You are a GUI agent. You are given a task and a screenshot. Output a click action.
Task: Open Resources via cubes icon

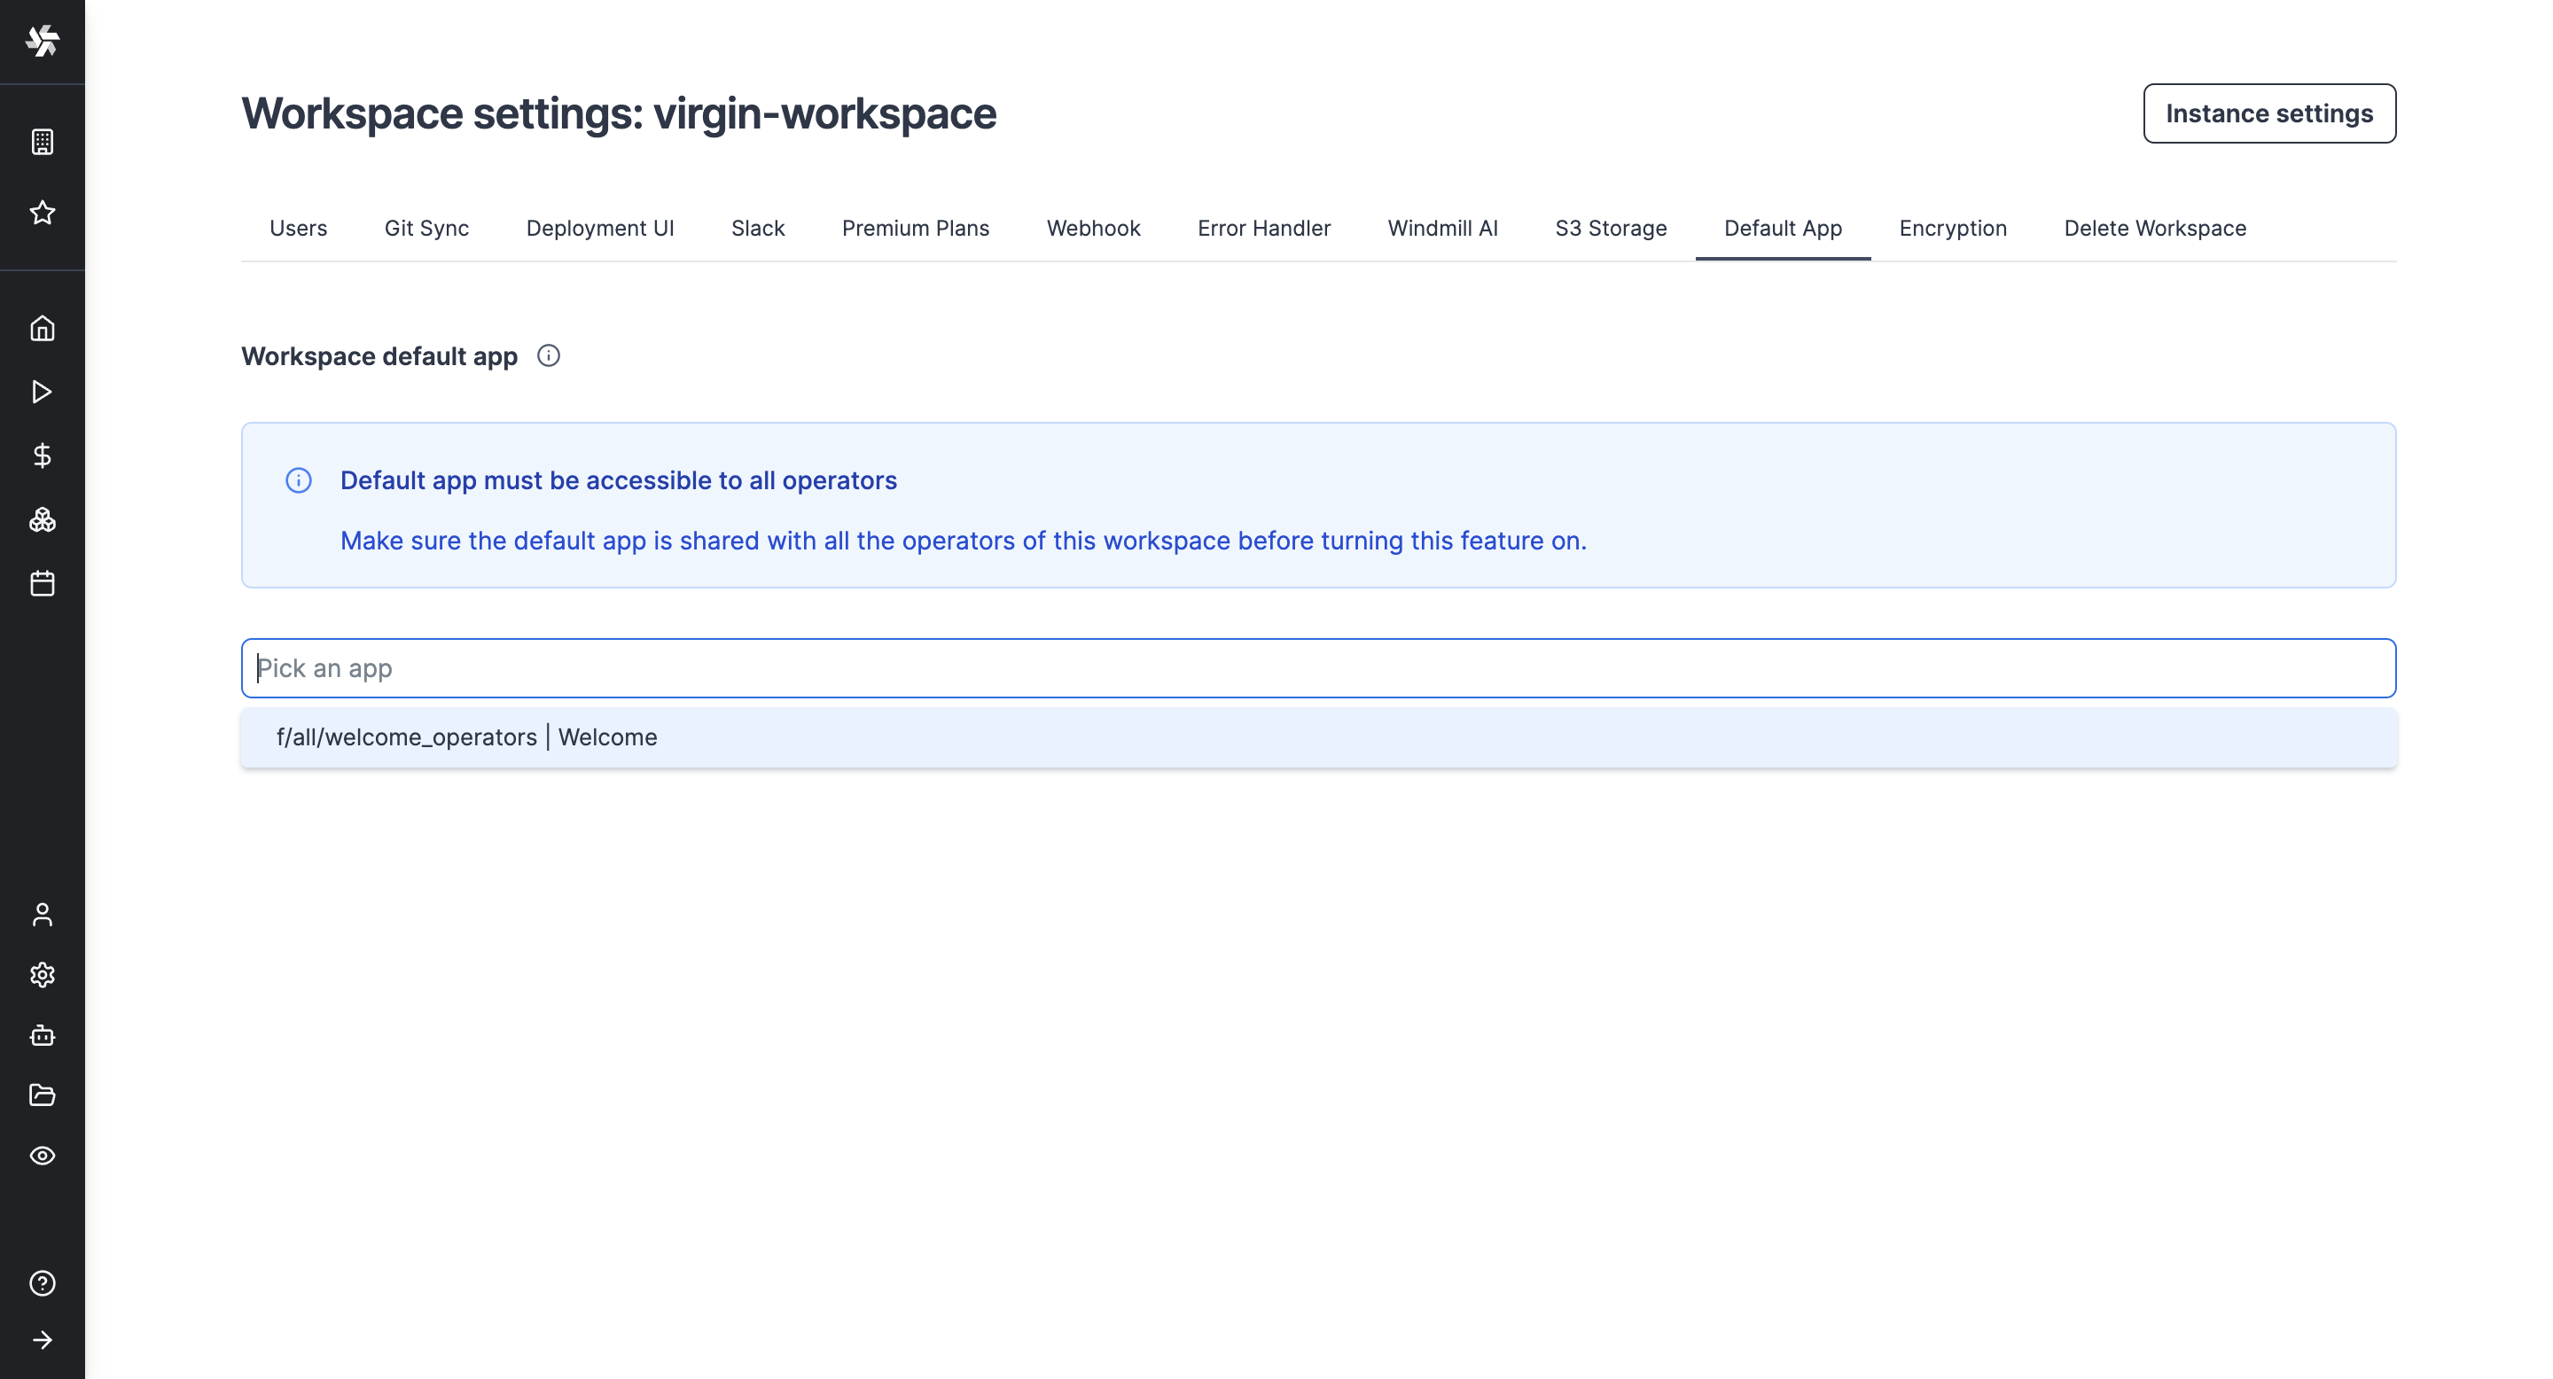click(42, 519)
